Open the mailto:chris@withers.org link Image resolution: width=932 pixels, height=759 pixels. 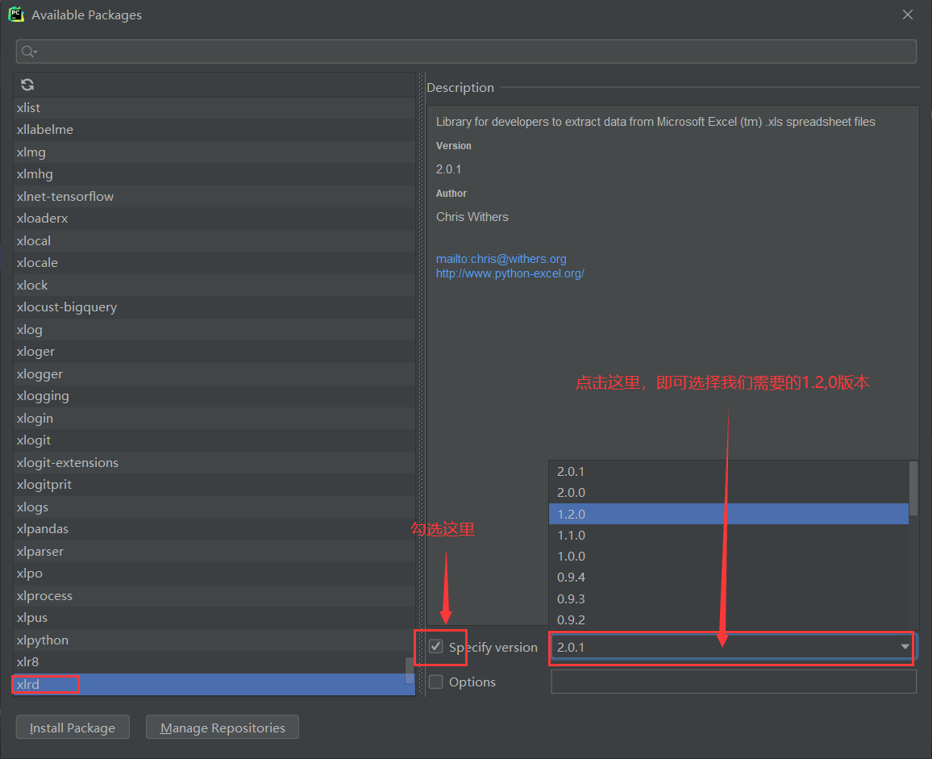[501, 259]
